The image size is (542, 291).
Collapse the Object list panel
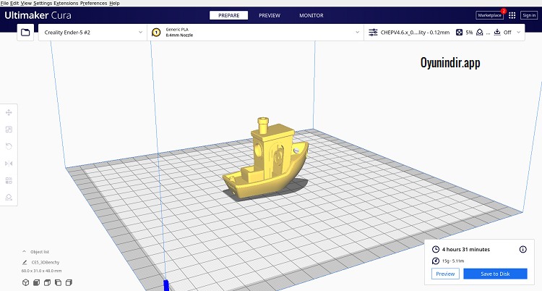click(24, 251)
